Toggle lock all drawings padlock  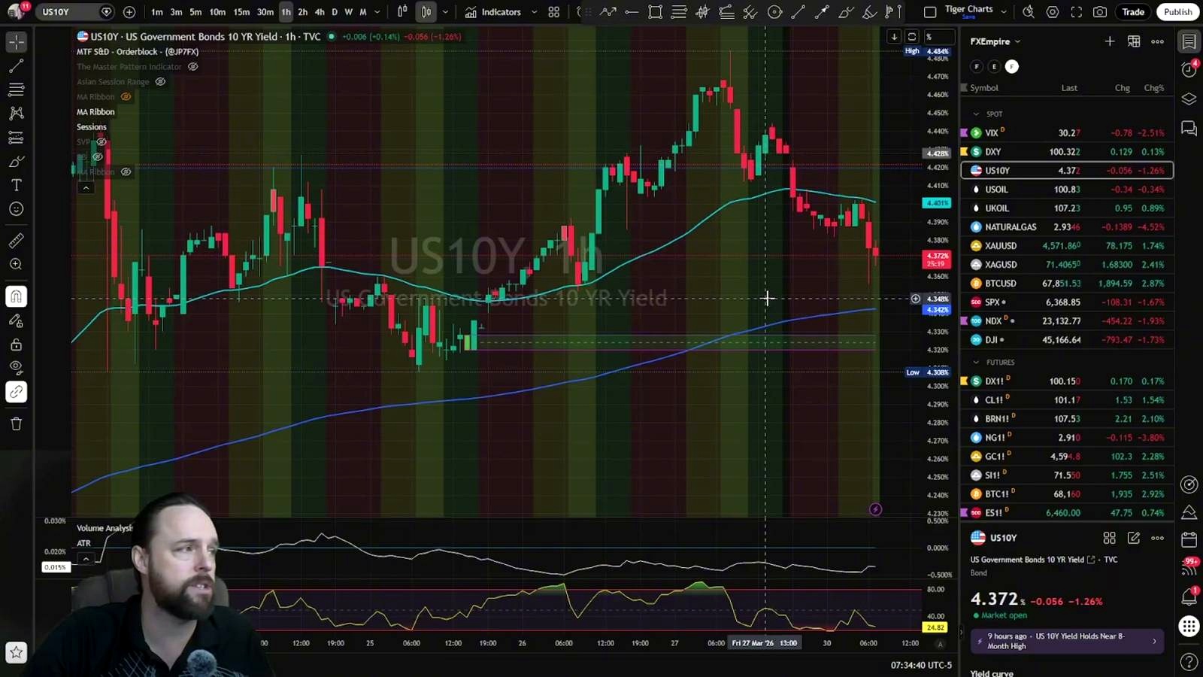pyautogui.click(x=16, y=345)
